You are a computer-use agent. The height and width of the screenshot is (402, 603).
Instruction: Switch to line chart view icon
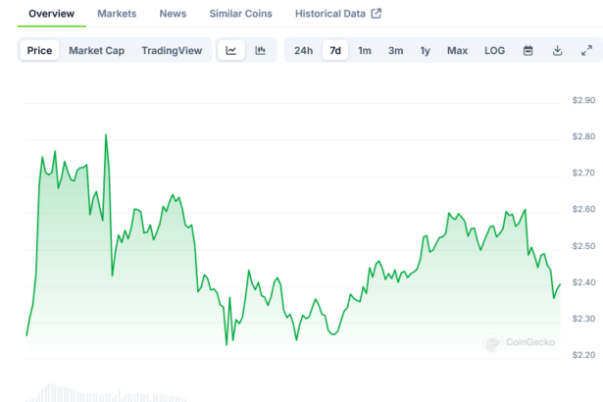coord(231,51)
